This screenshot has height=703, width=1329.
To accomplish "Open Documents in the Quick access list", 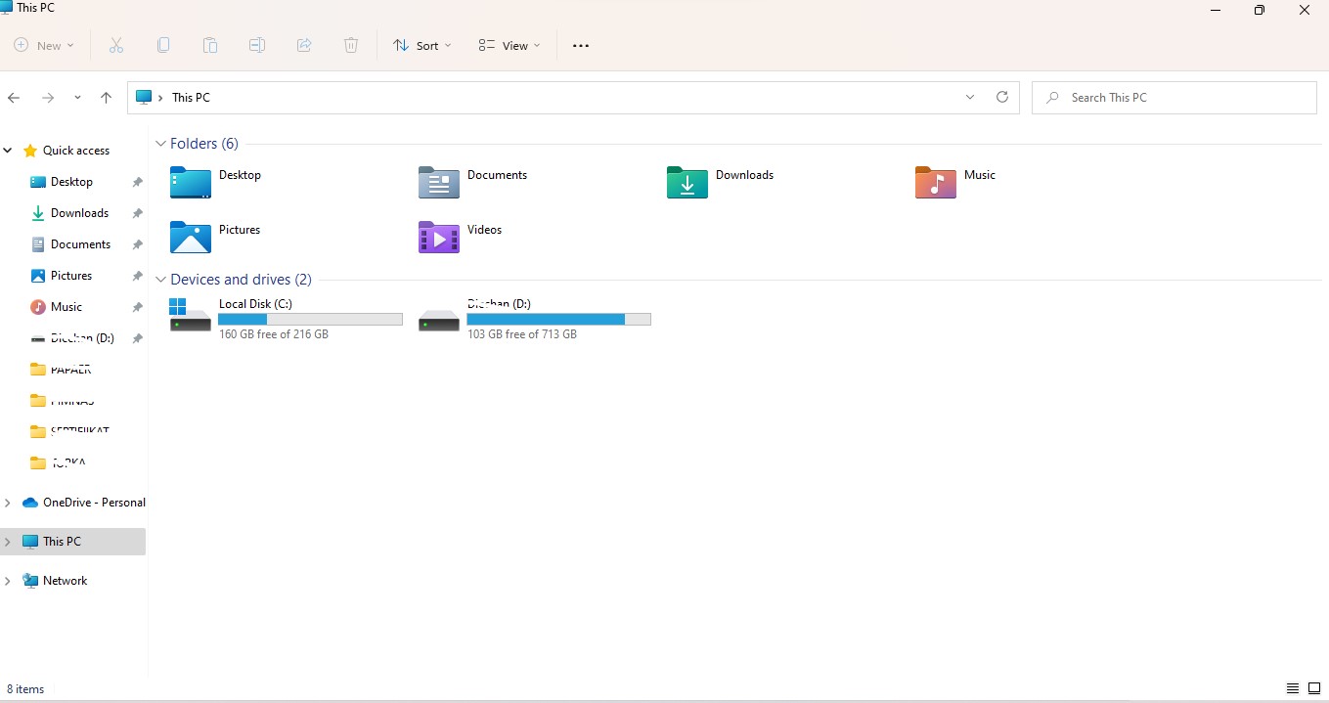I will point(72,244).
